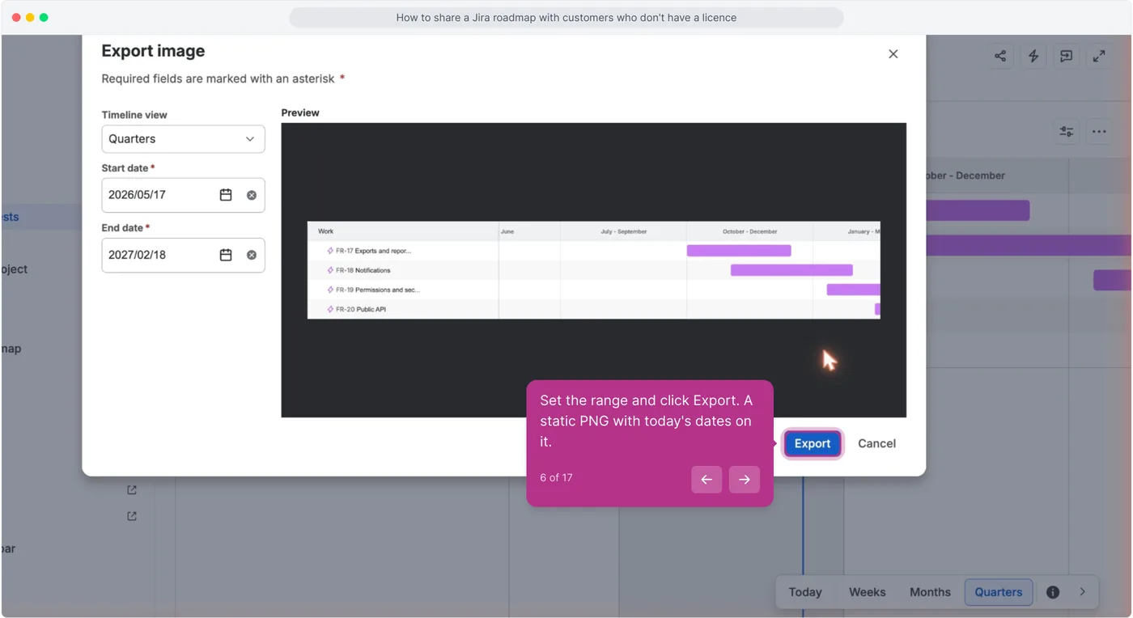Jump to Today on the timeline
The height and width of the screenshot is (618, 1133).
tap(805, 592)
